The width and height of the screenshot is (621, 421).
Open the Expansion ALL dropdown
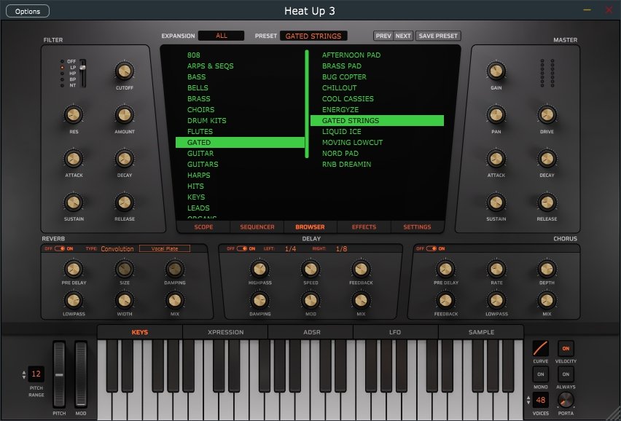221,36
